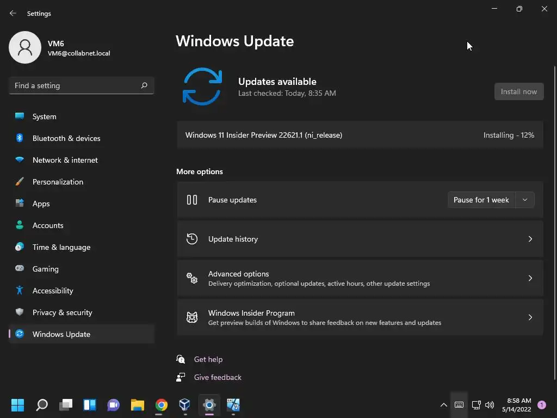Go to Bluetooth & devices settings
The height and width of the screenshot is (418, 557).
[x=82, y=138]
